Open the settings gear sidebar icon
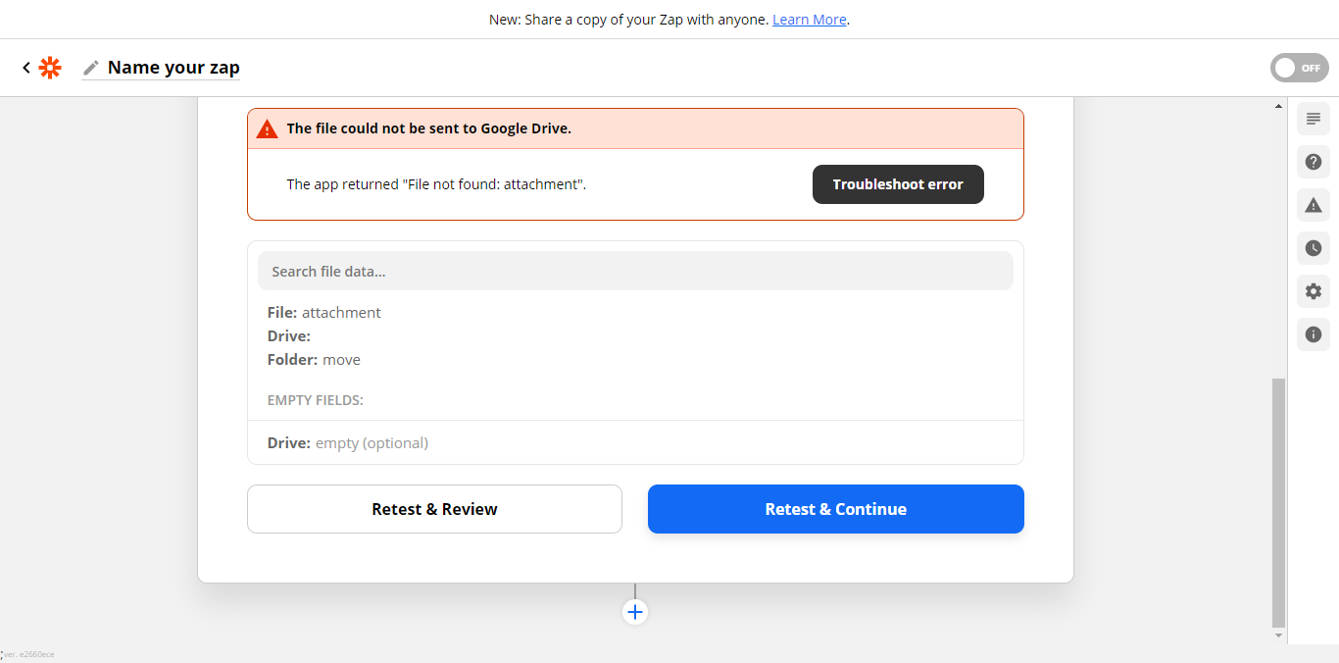 [x=1314, y=291]
